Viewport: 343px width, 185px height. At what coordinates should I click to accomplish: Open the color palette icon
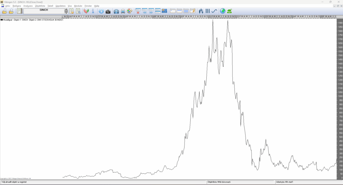pyautogui.click(x=130, y=11)
